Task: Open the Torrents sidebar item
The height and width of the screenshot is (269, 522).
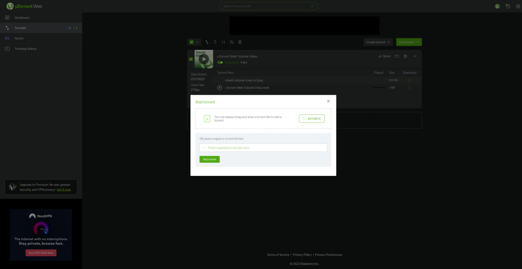Action: click(41, 28)
